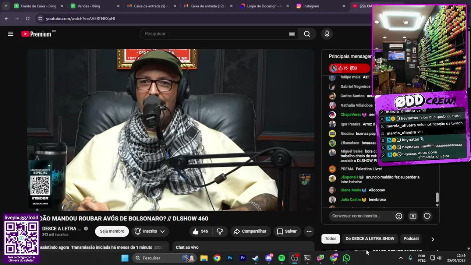Save the video with the Salvar button
The width and height of the screenshot is (471, 265).
[287, 231]
